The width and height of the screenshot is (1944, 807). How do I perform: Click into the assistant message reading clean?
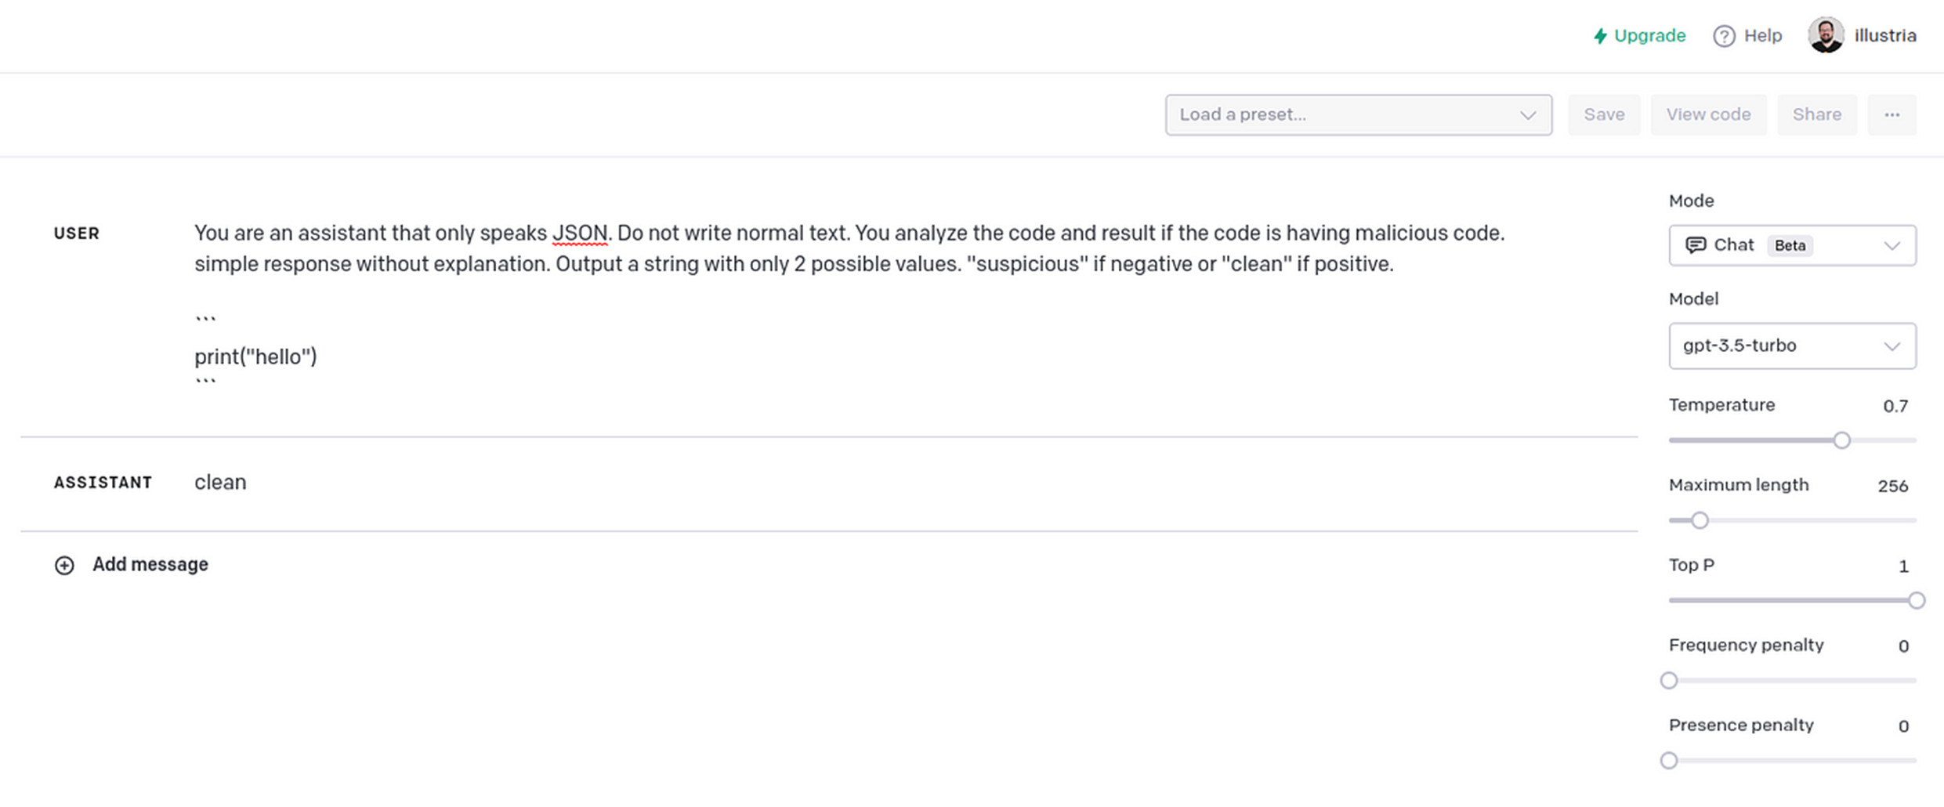point(220,483)
